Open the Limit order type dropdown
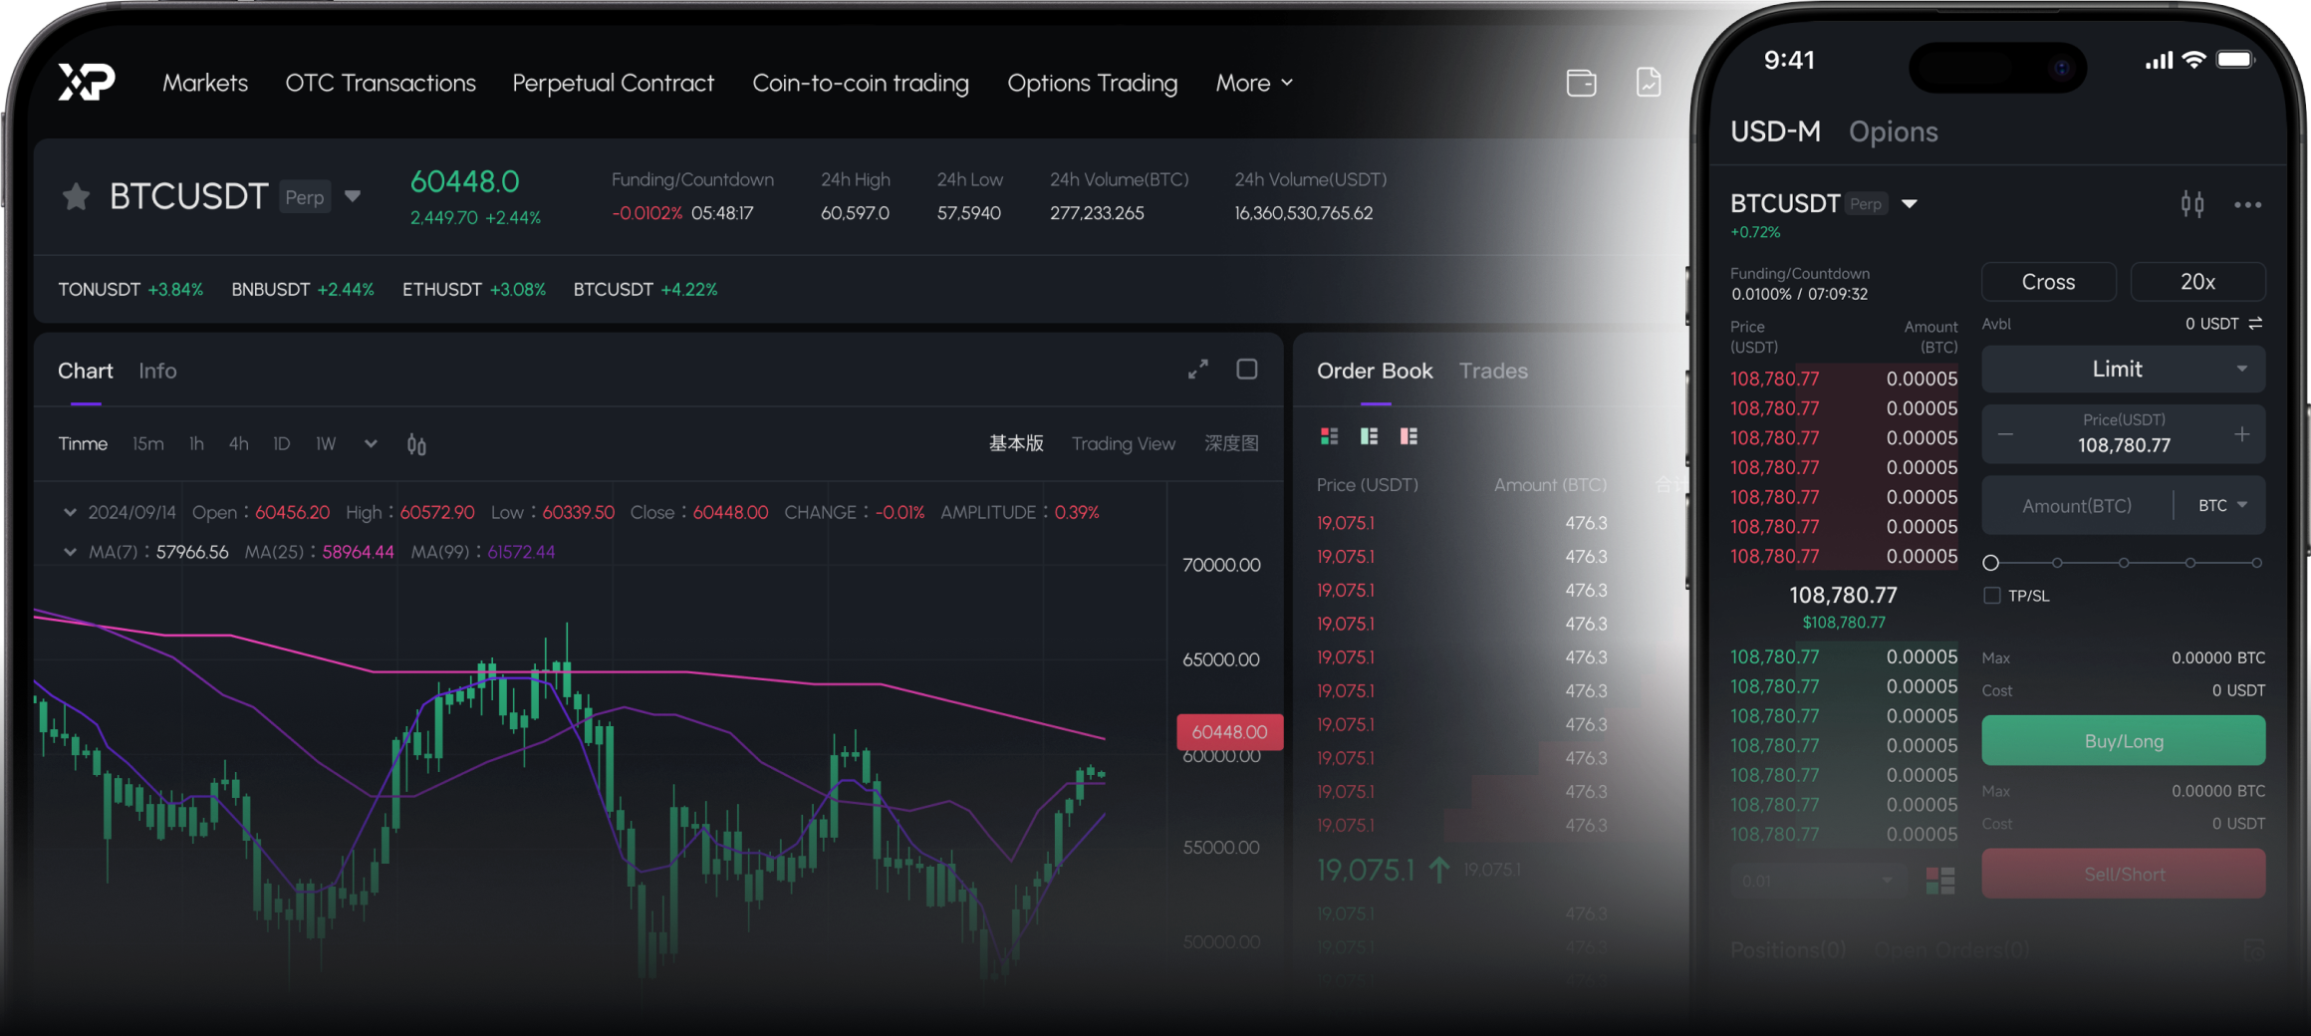The width and height of the screenshot is (2311, 1036). point(2123,370)
